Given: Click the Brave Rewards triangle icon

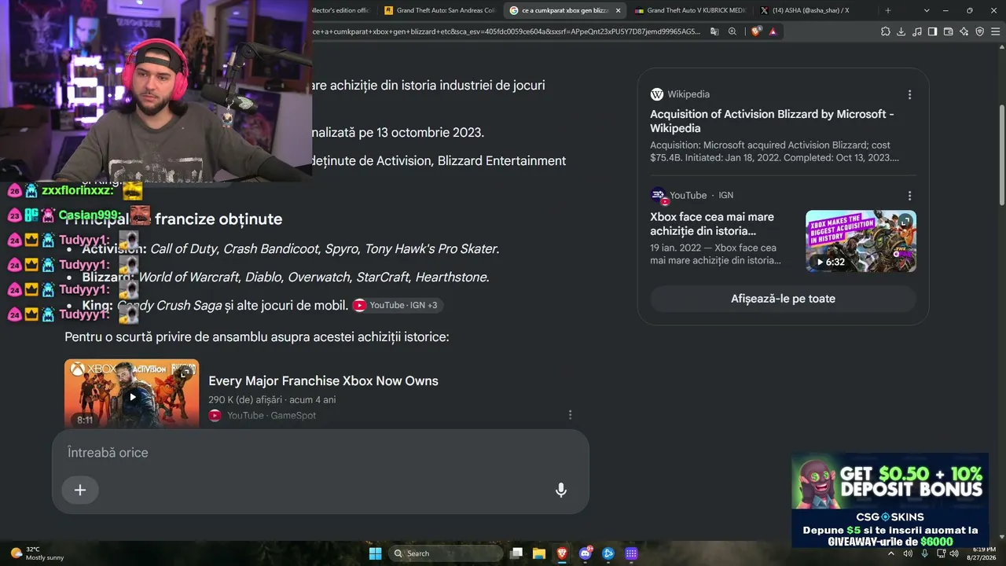Looking at the screenshot, I should coord(773,31).
